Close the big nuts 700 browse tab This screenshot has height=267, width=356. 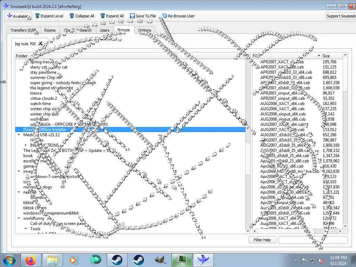[x=40, y=43]
